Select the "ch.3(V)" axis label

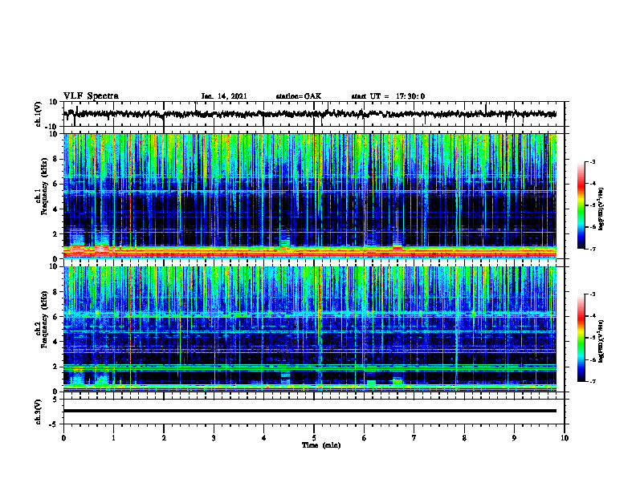(x=38, y=412)
